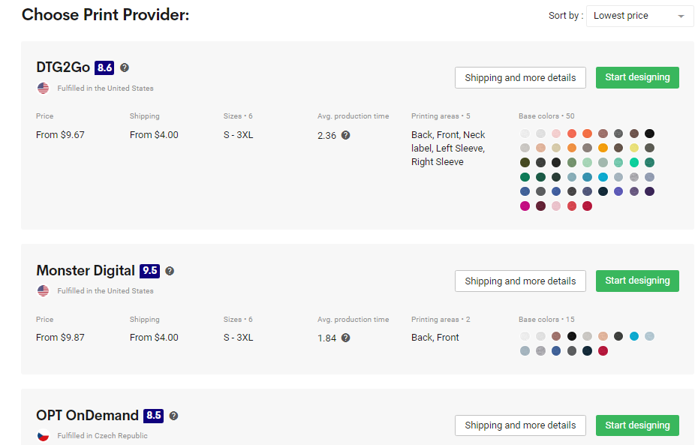
Task: Click the Monster Digital provider name
Action: pyautogui.click(x=85, y=271)
